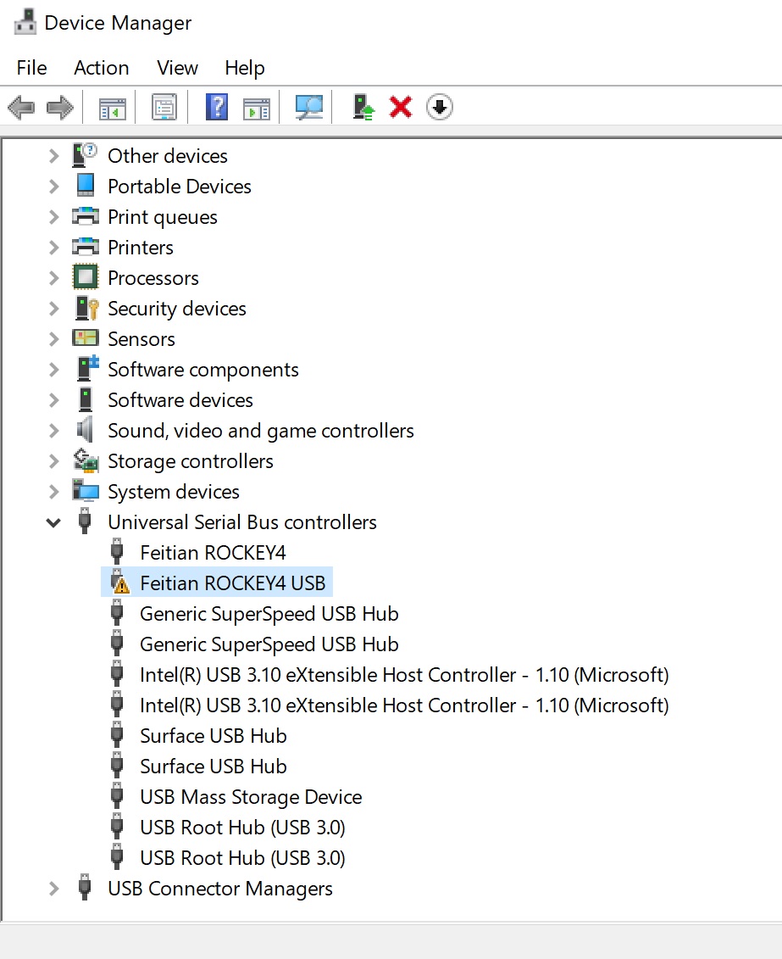
Task: Click the USB Connector Managers icon
Action: click(85, 888)
